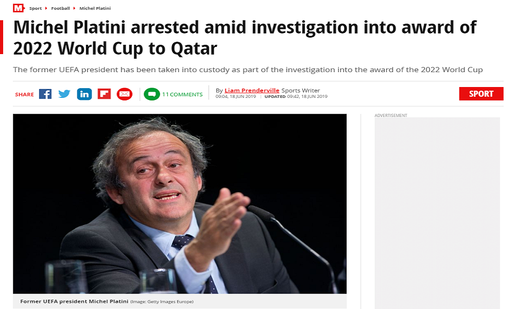The width and height of the screenshot is (515, 309).
Task: Share the article on Facebook
Action: pos(45,94)
